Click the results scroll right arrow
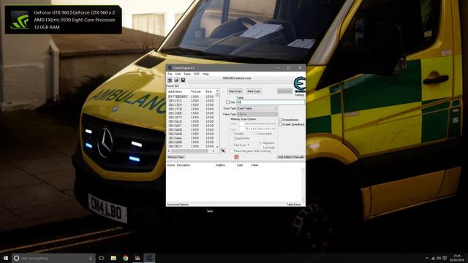 point(214,151)
